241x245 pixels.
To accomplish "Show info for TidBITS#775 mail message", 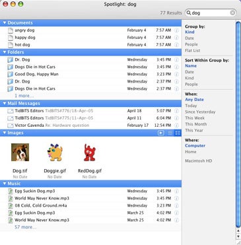I will point(176,118).
